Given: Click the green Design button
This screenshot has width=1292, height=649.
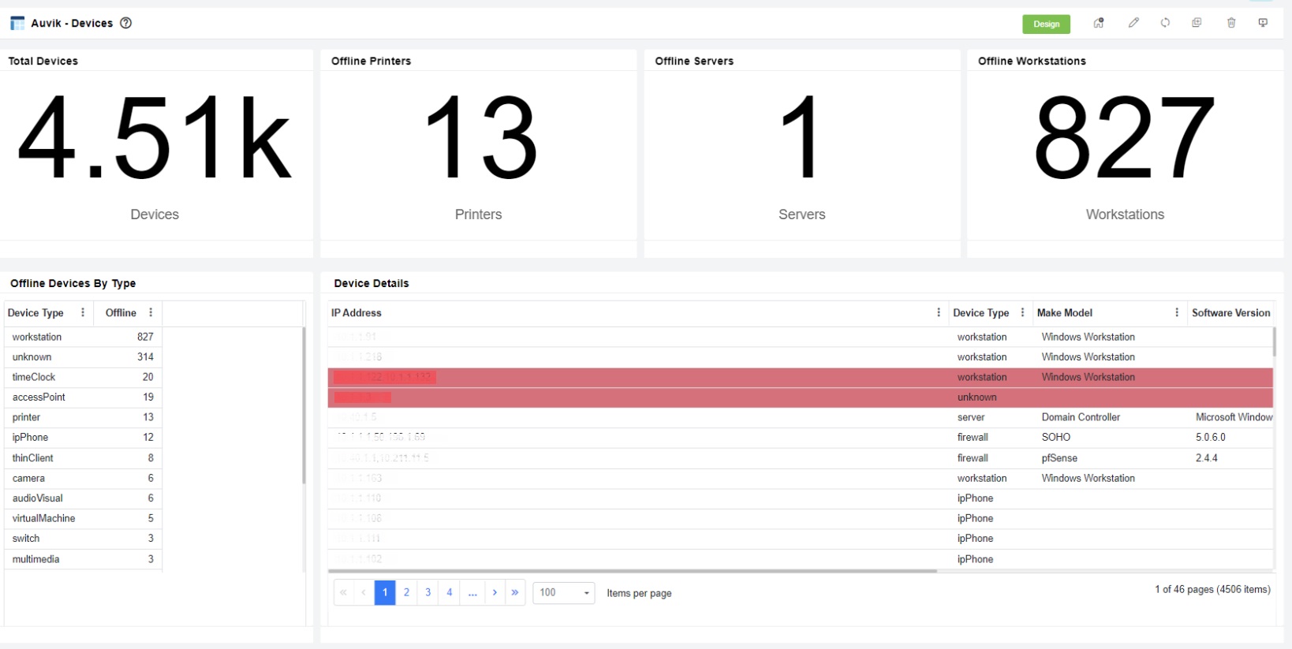Looking at the screenshot, I should (1046, 24).
